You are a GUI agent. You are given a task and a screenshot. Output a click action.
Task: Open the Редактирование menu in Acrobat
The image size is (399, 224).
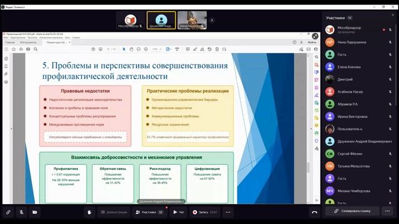pos(17,37)
